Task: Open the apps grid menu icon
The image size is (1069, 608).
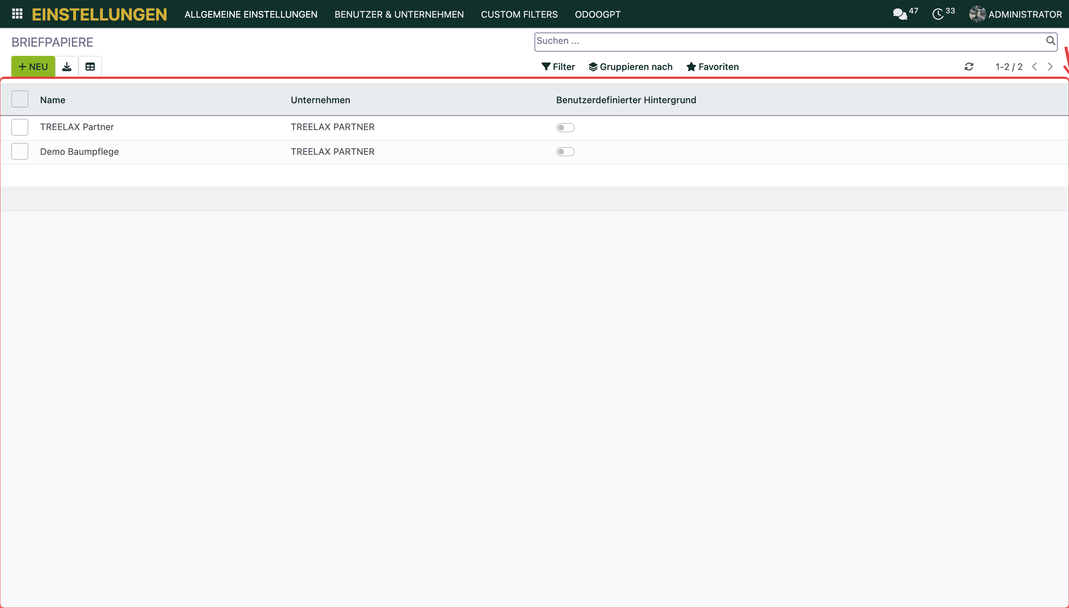Action: tap(17, 14)
